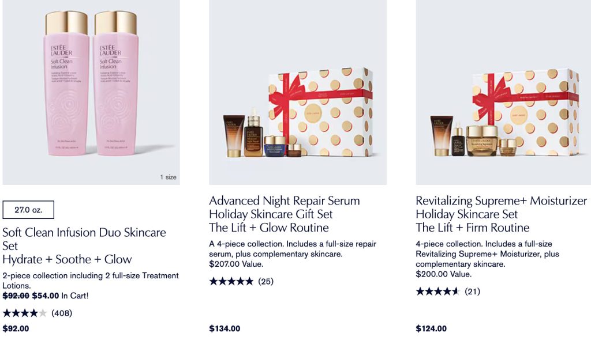Click the $54.00 In Cart! sale price
This screenshot has width=591, height=337.
point(59,296)
